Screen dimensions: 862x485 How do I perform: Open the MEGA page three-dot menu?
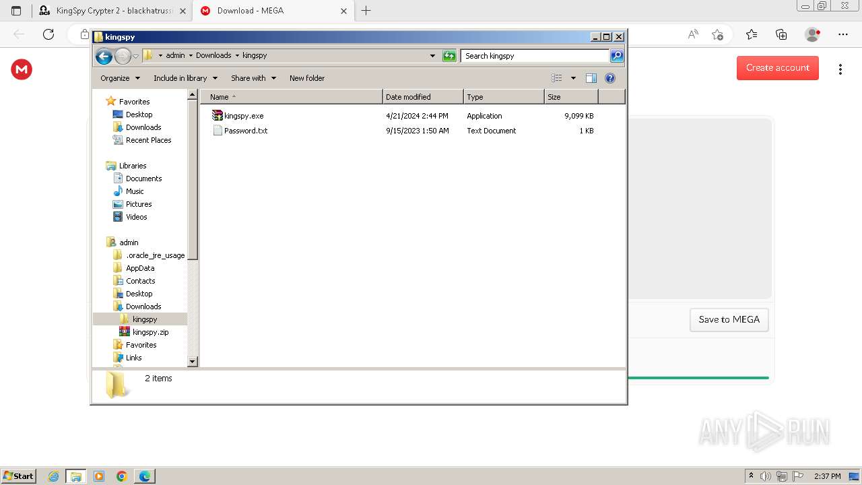(x=840, y=69)
